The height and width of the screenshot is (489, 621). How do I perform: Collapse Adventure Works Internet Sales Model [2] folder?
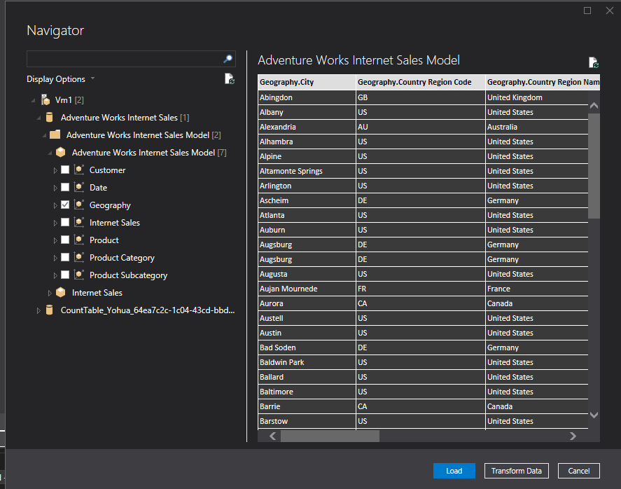point(44,135)
